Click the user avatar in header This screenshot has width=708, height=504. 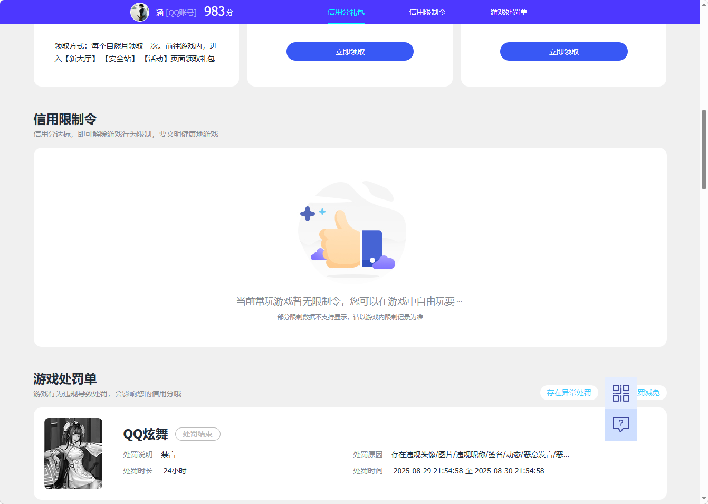click(x=140, y=12)
